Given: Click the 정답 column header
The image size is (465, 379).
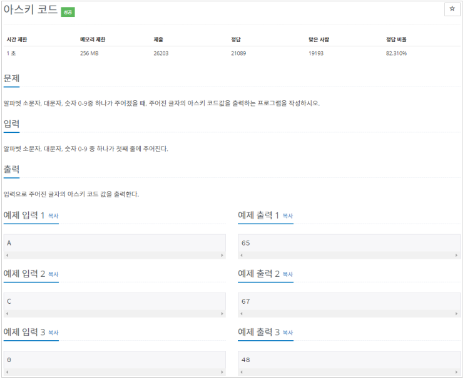Looking at the screenshot, I should tap(236, 39).
